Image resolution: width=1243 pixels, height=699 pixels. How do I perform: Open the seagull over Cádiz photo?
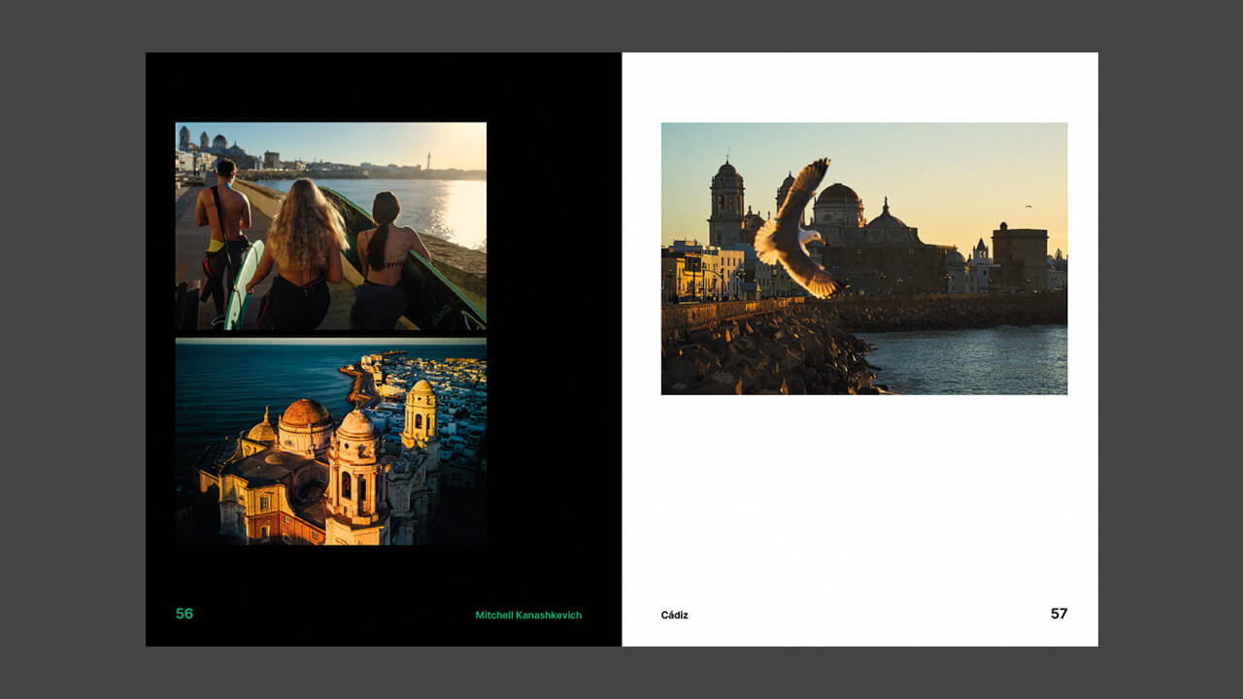pos(864,258)
